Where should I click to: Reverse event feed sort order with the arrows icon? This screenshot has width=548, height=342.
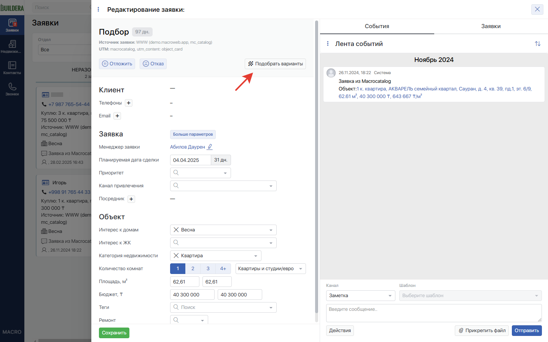[537, 44]
